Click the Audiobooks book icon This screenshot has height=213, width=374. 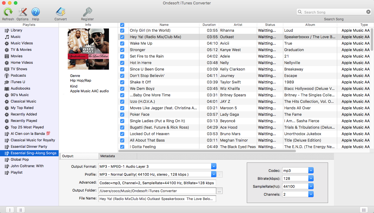click(x=7, y=88)
